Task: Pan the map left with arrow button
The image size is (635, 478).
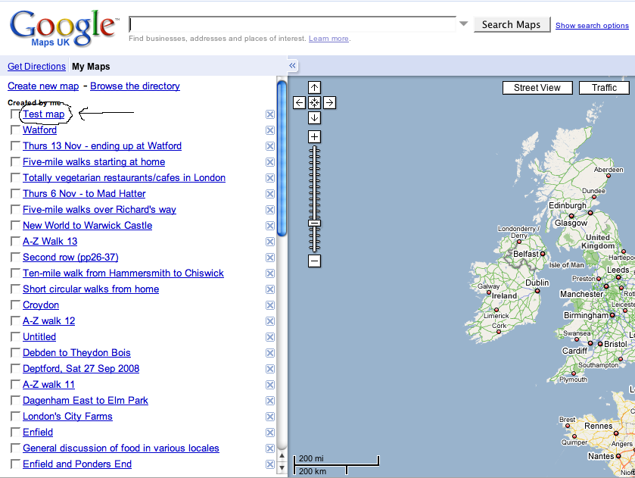Action: [x=300, y=103]
